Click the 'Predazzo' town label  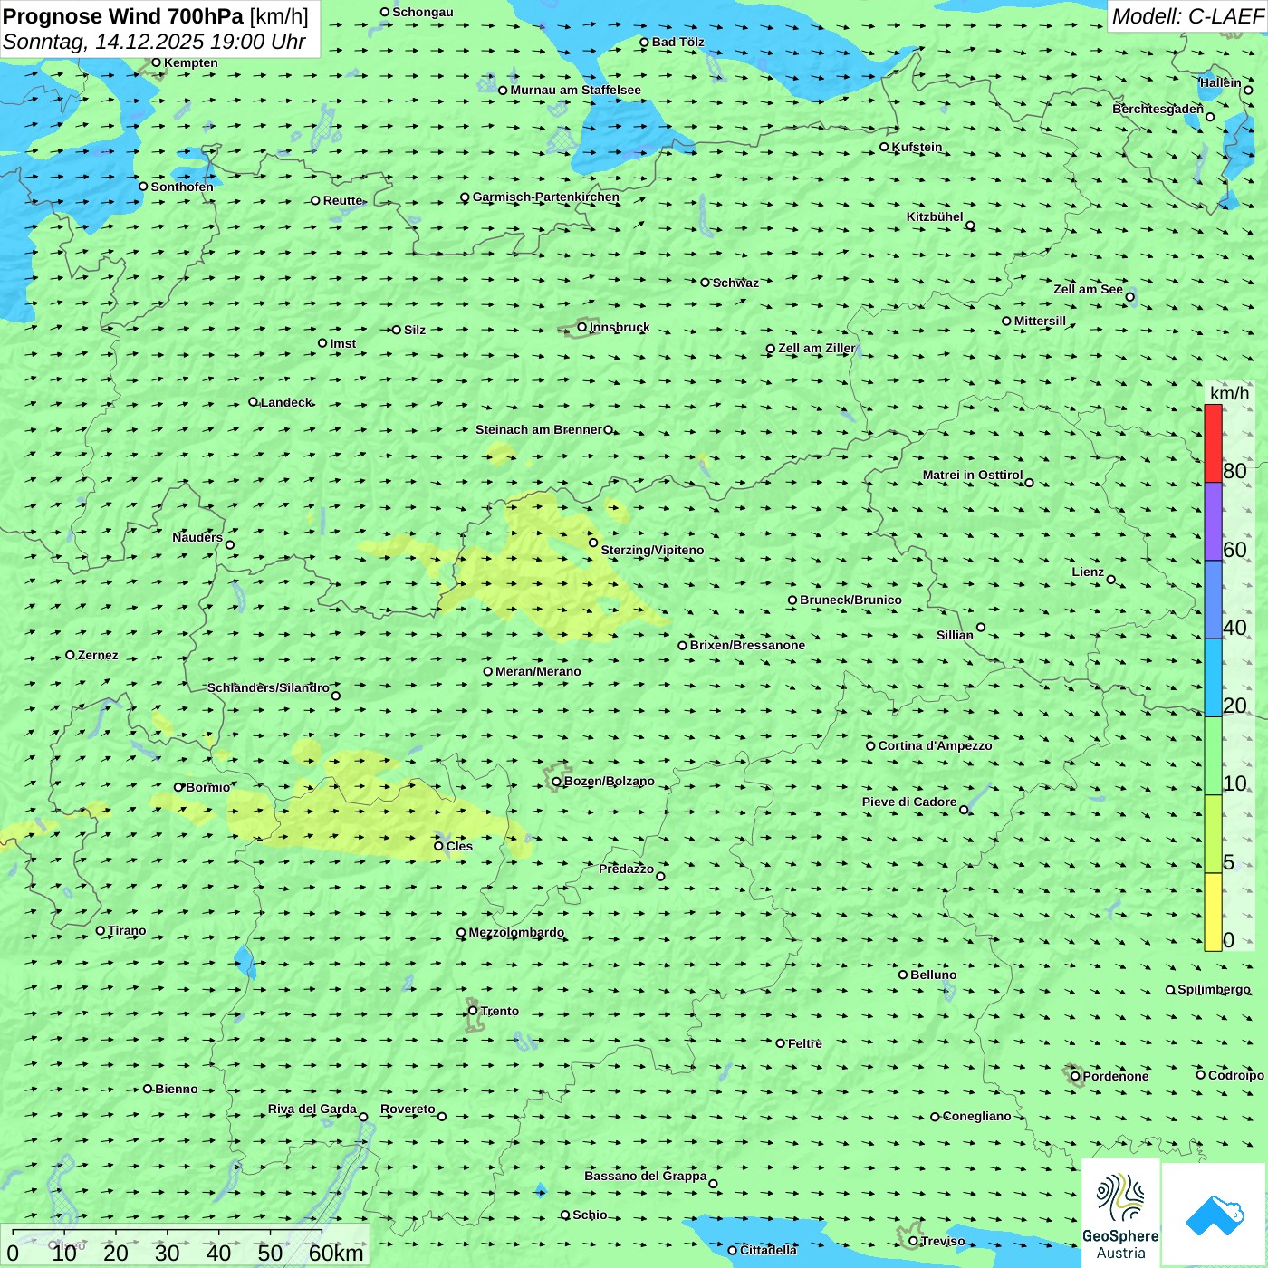point(626,869)
